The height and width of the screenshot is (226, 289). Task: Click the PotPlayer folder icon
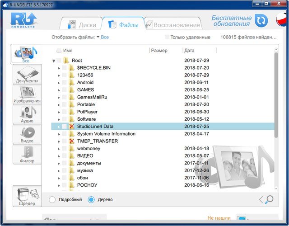pos(71,112)
